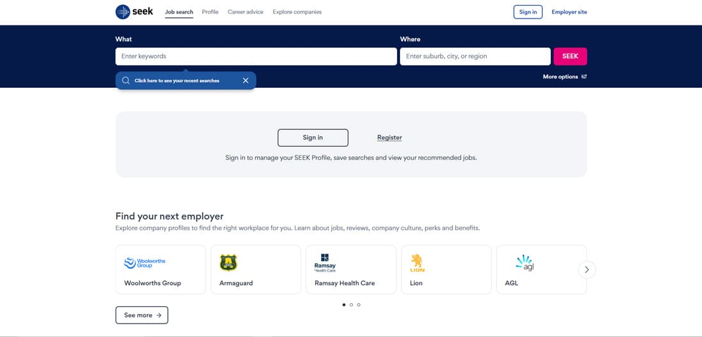Screen dimensions: 702x337
Task: Click the Lion company logo
Action: (x=417, y=263)
